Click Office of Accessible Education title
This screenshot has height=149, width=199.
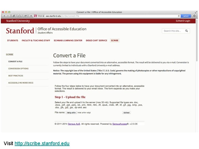pos(62,29)
